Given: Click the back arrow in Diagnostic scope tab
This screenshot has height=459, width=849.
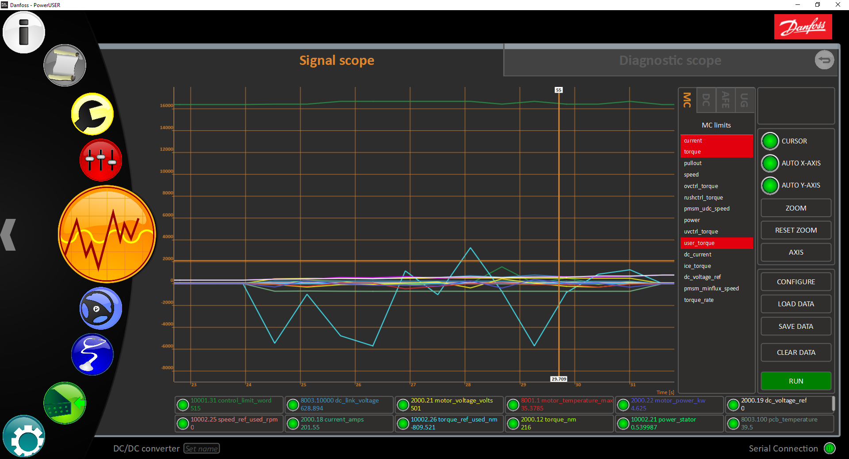Looking at the screenshot, I should (824, 60).
